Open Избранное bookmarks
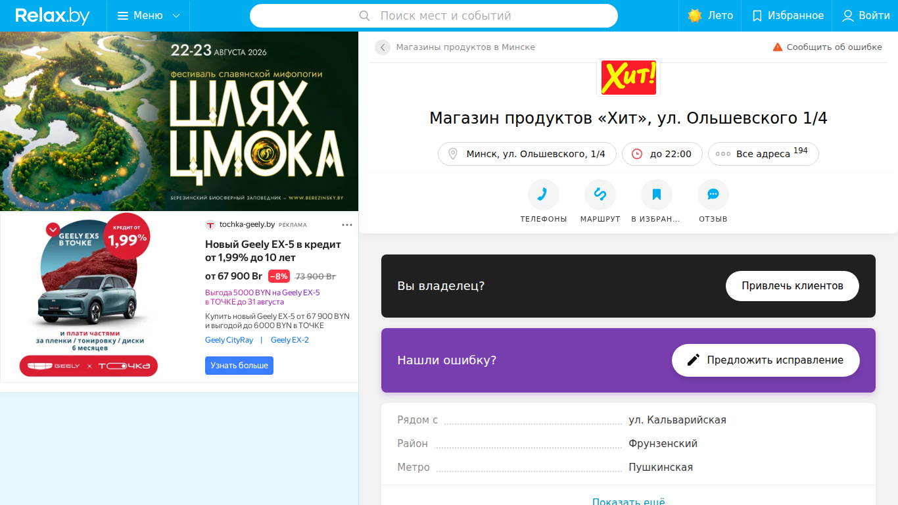The image size is (898, 505). [788, 16]
